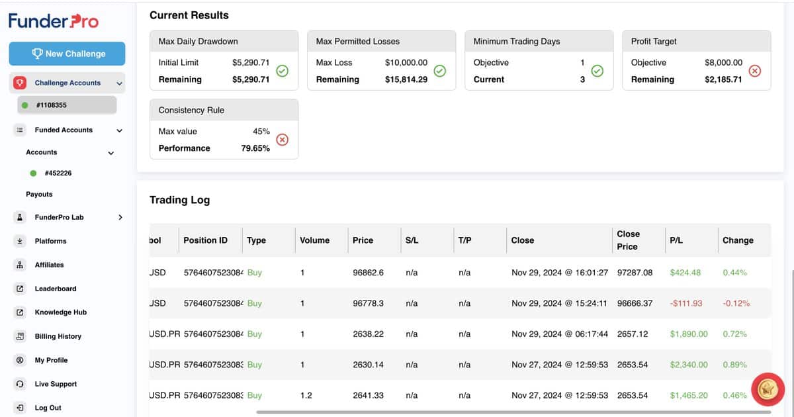Click the Leaderboard external-link icon

point(20,289)
